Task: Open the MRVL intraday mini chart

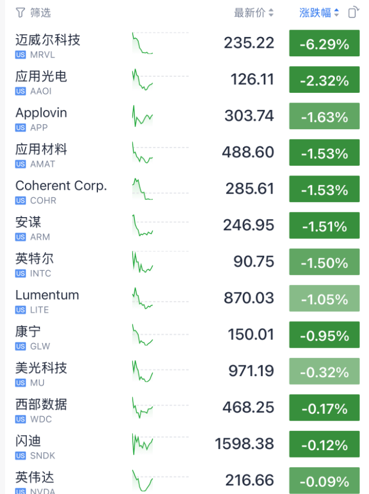Action: pos(160,43)
